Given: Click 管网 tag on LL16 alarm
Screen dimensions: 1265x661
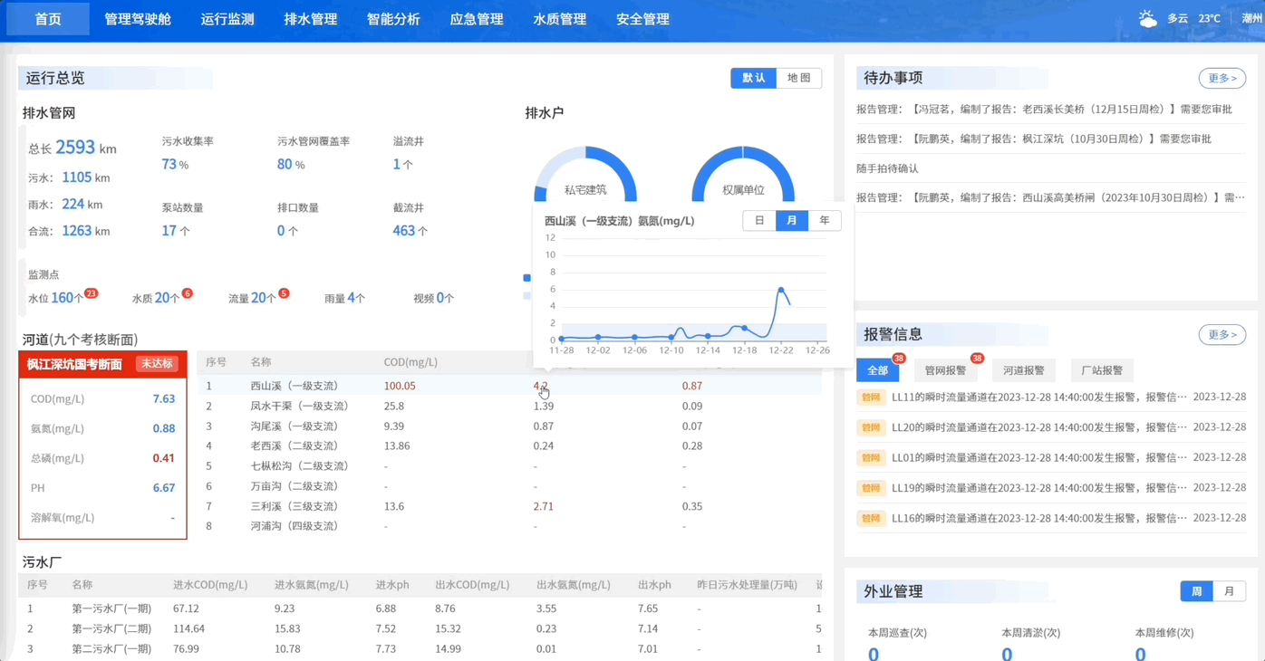Looking at the screenshot, I should (x=871, y=518).
